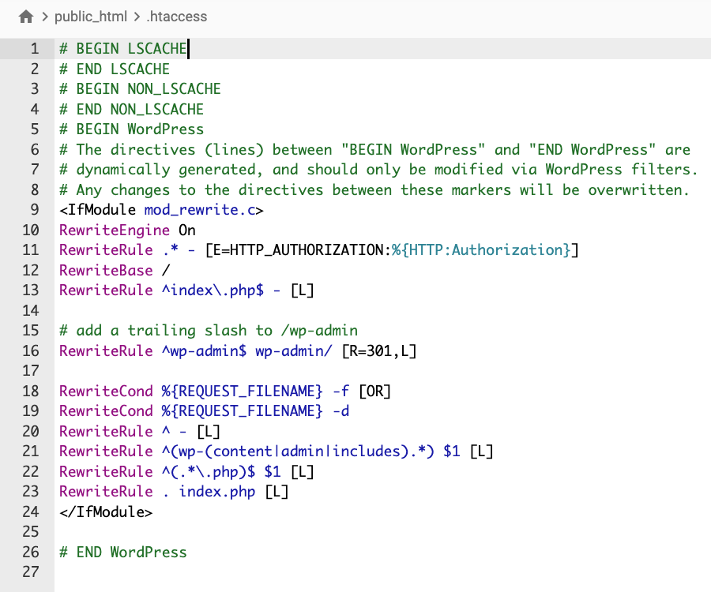Open the .htaccess breadcrumb item
The image size is (711, 592).
pos(175,16)
